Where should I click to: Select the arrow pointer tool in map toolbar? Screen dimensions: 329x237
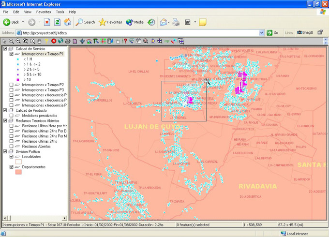click(4, 42)
